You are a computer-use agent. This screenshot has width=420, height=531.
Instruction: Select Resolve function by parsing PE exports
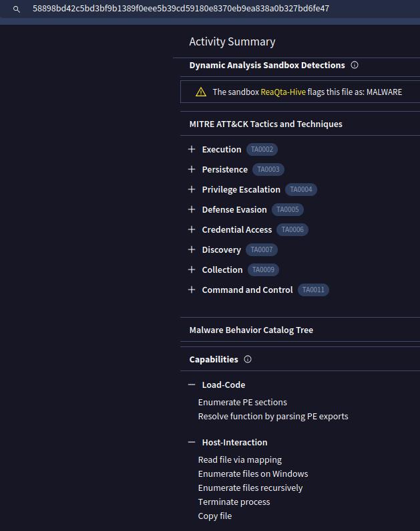point(273,416)
